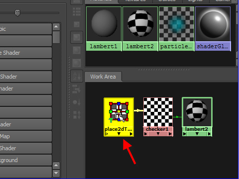Select the checker1 texture node
This screenshot has height=179, width=239.
coord(158,112)
